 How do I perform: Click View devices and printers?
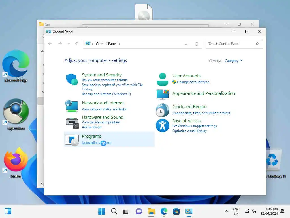101,122
